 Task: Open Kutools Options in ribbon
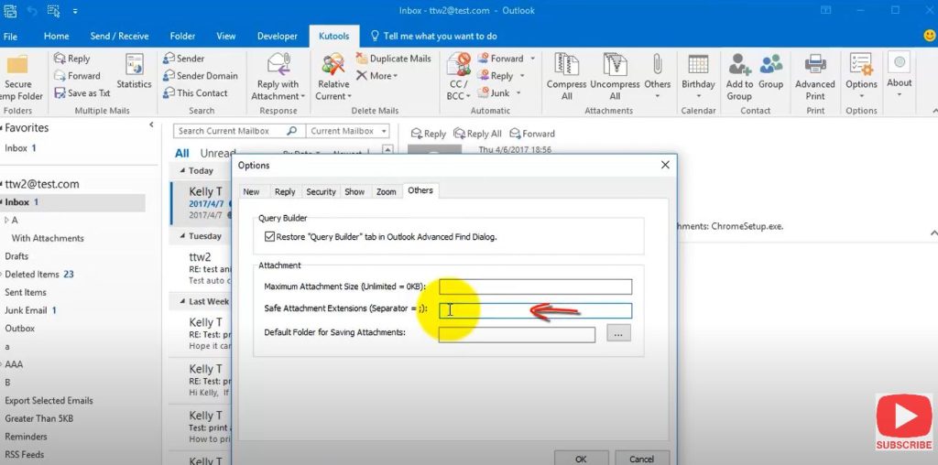click(x=861, y=78)
